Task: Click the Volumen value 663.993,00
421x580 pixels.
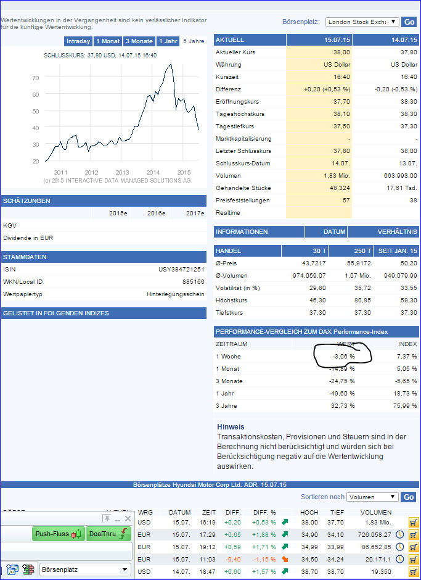Action: point(400,176)
